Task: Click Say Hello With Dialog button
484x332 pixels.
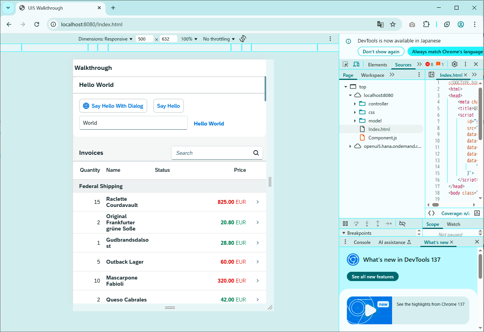Action: coord(113,106)
